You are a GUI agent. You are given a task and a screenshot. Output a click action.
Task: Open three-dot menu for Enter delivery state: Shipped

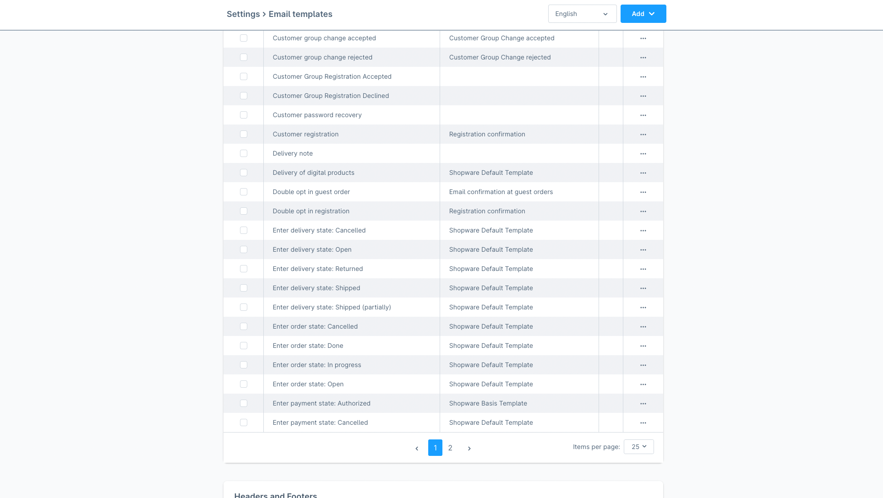point(643,287)
